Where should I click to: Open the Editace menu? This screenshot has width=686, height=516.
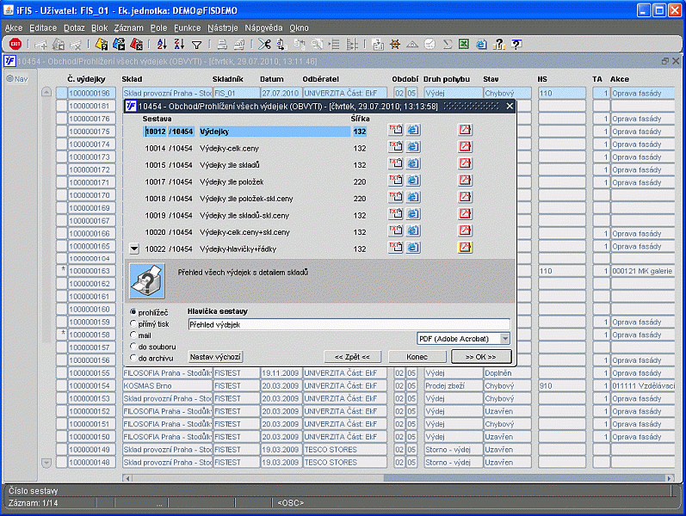point(43,28)
